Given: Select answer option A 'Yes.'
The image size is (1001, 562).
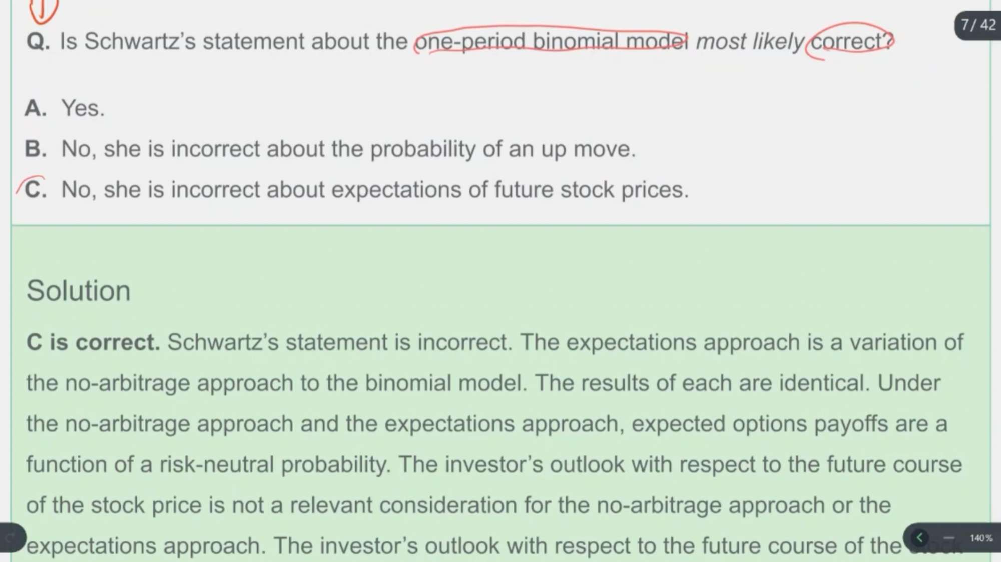Looking at the screenshot, I should point(65,108).
